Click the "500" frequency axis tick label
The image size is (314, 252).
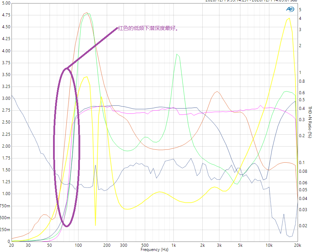[x=145, y=245]
